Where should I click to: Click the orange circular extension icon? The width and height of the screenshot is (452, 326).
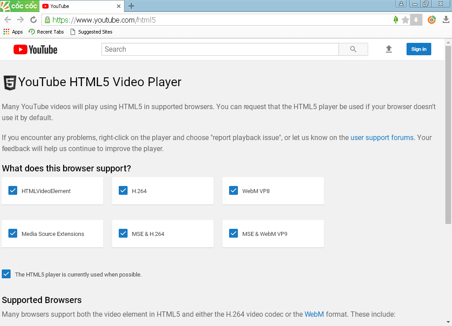pos(432,20)
